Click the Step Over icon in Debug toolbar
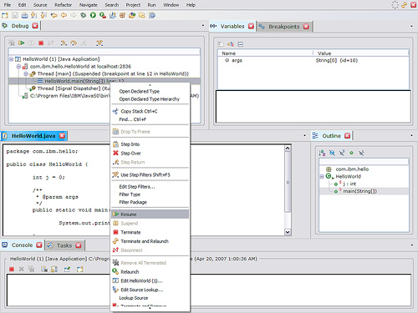 click(74, 43)
